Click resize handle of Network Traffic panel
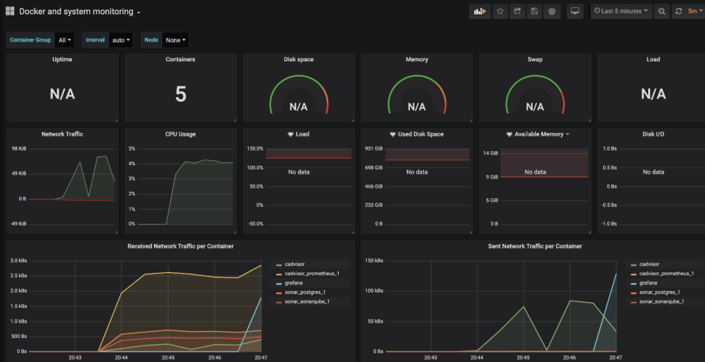The width and height of the screenshot is (705, 362). (116, 232)
